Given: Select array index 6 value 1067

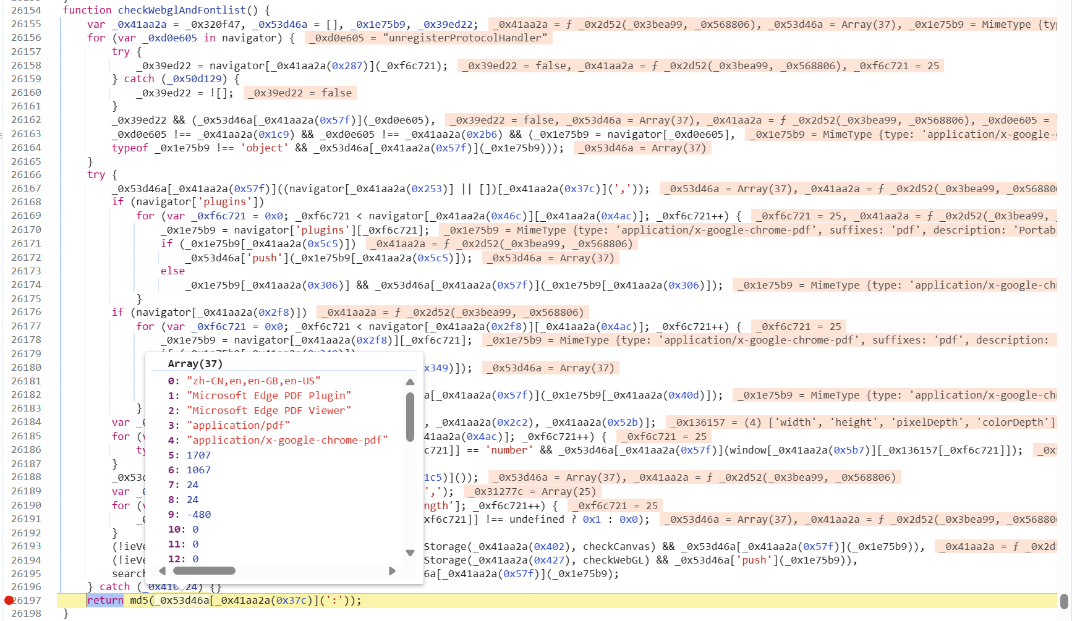Looking at the screenshot, I should click(x=198, y=470).
